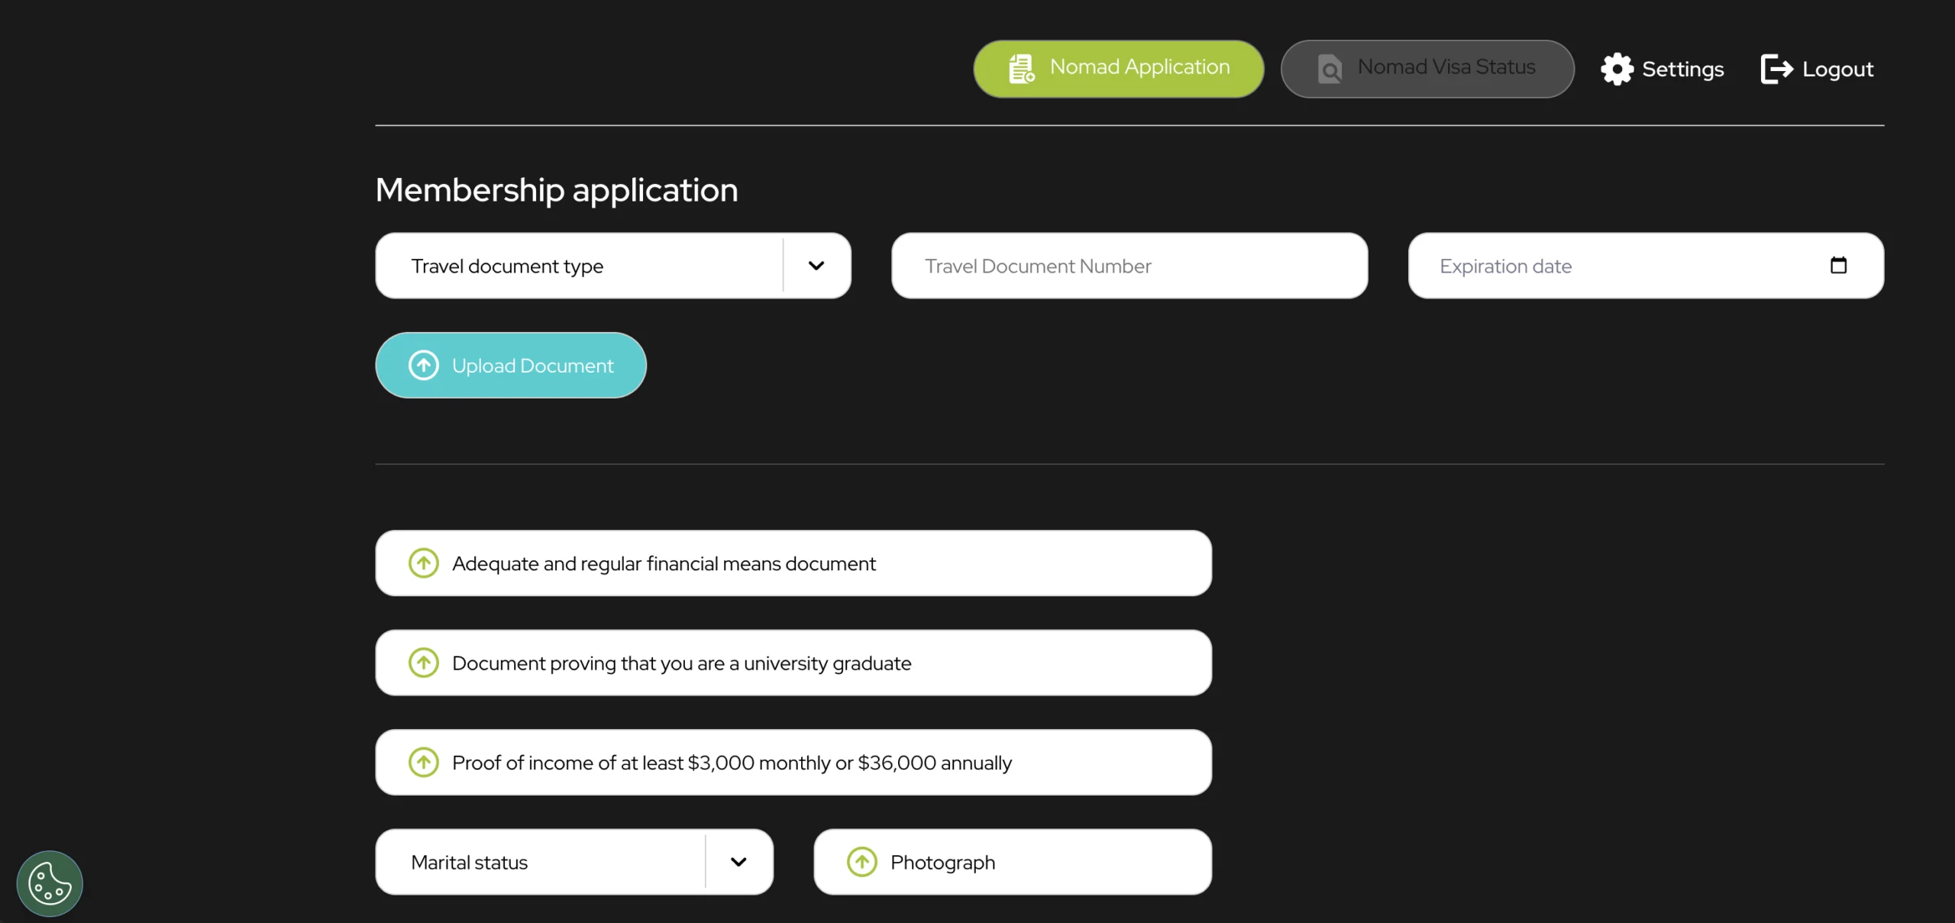Click the Upload Document button

coord(511,366)
